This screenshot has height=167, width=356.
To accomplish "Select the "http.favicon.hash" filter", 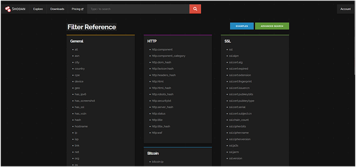I will tap(162, 69).
